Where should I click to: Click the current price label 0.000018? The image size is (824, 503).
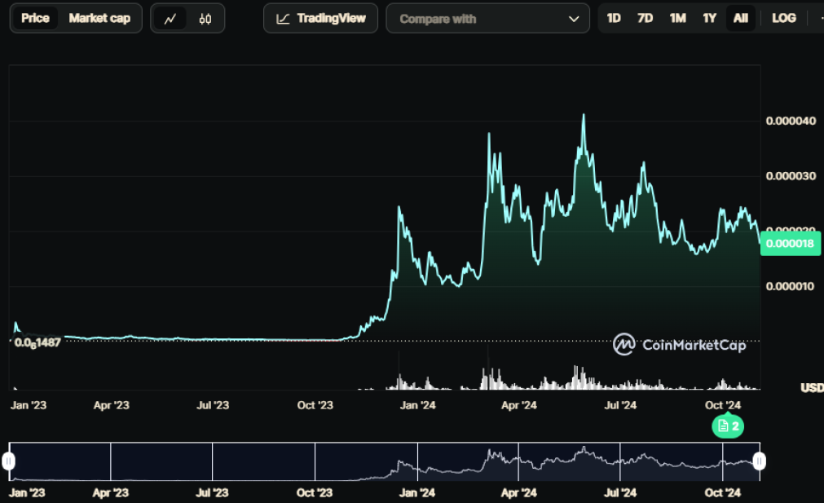pos(791,244)
